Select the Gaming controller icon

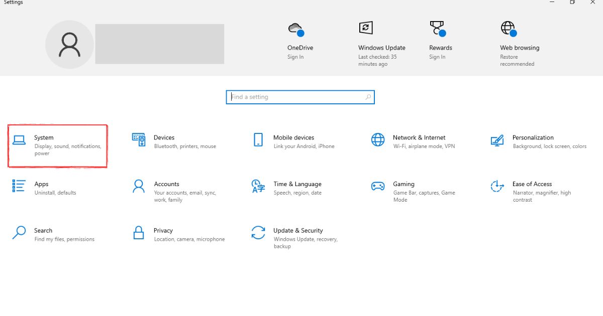(x=378, y=186)
